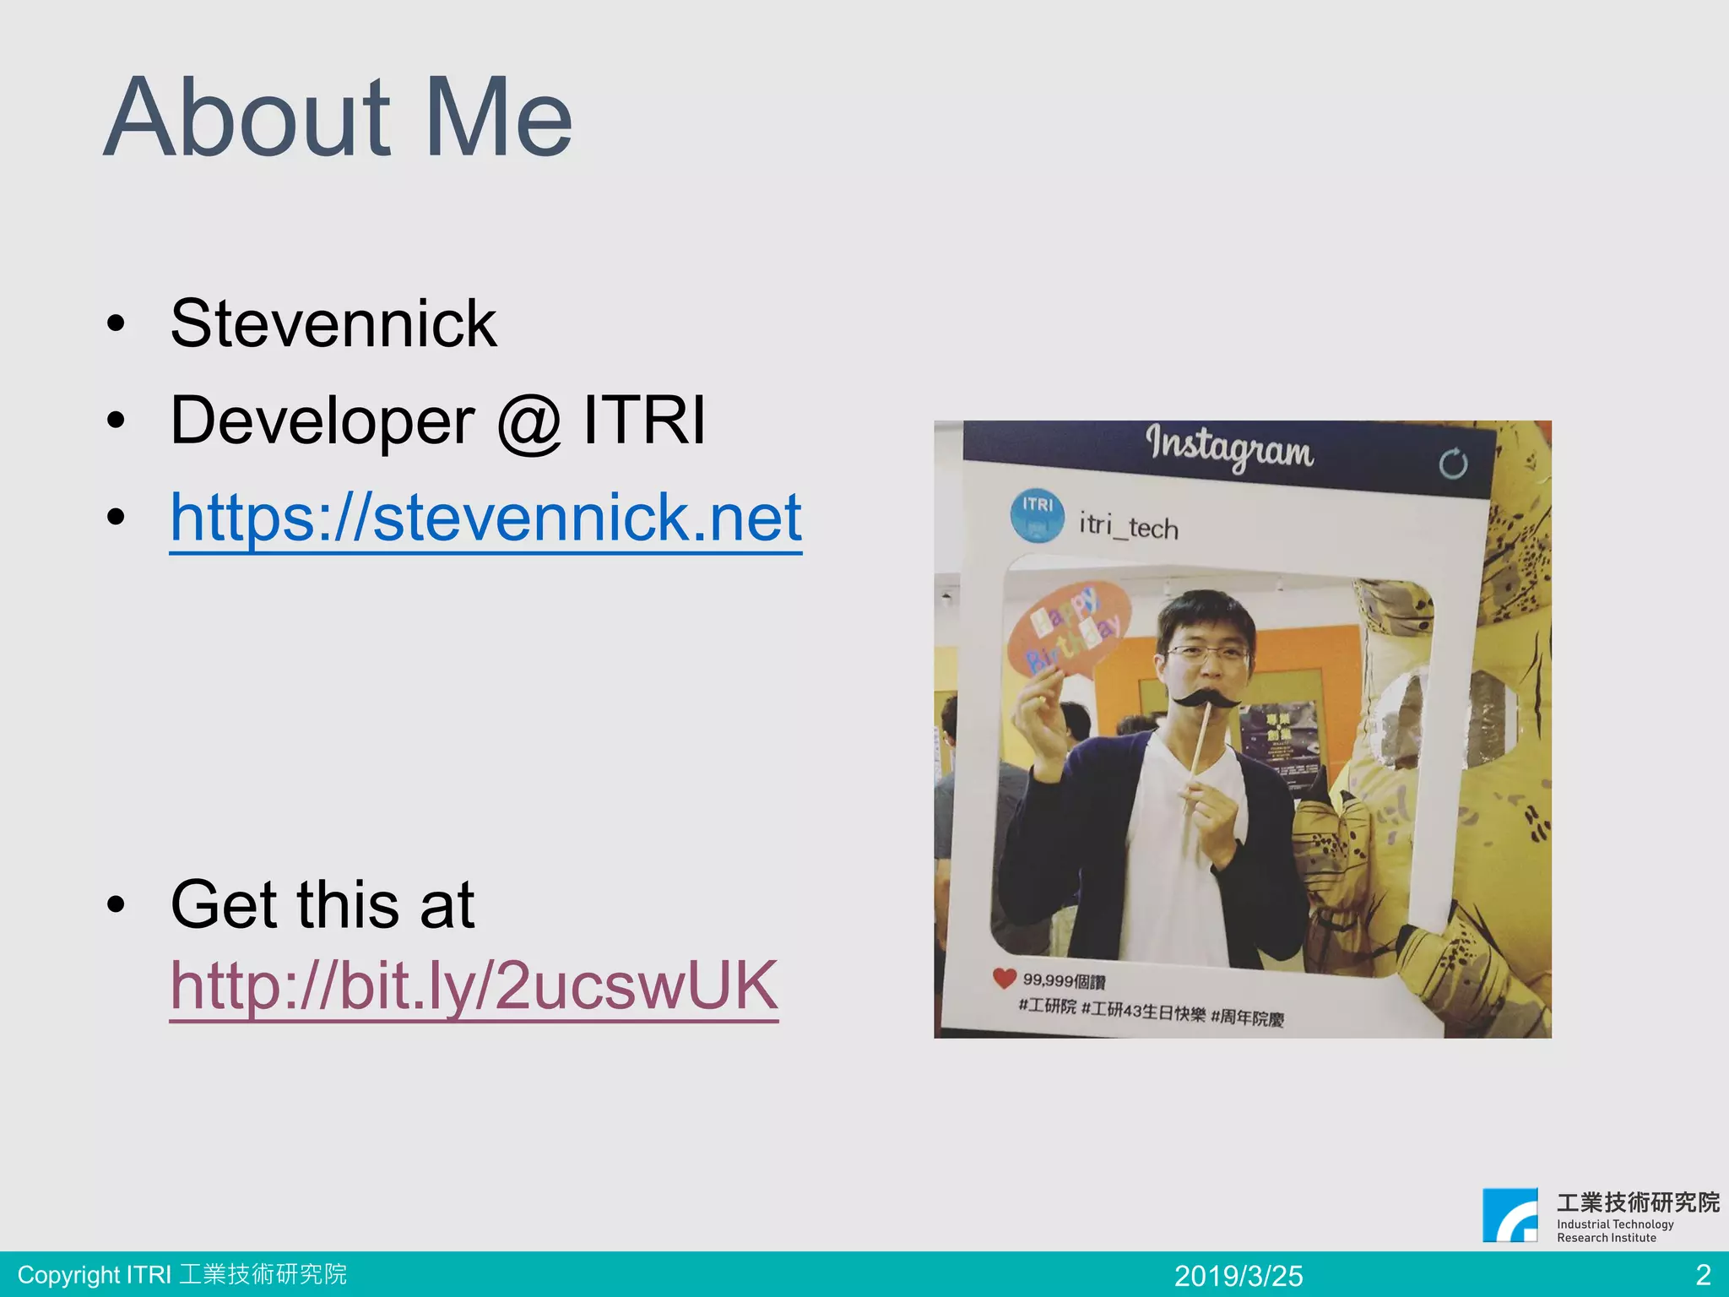Viewport: 1729px width, 1297px height.
Task: Click the slide number "2"
Action: (1704, 1274)
